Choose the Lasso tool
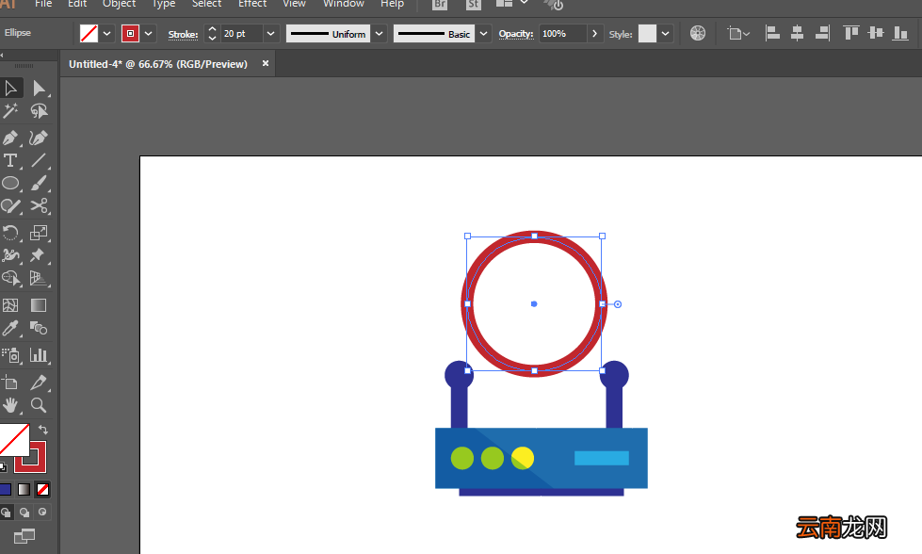922x554 pixels. pyautogui.click(x=39, y=111)
